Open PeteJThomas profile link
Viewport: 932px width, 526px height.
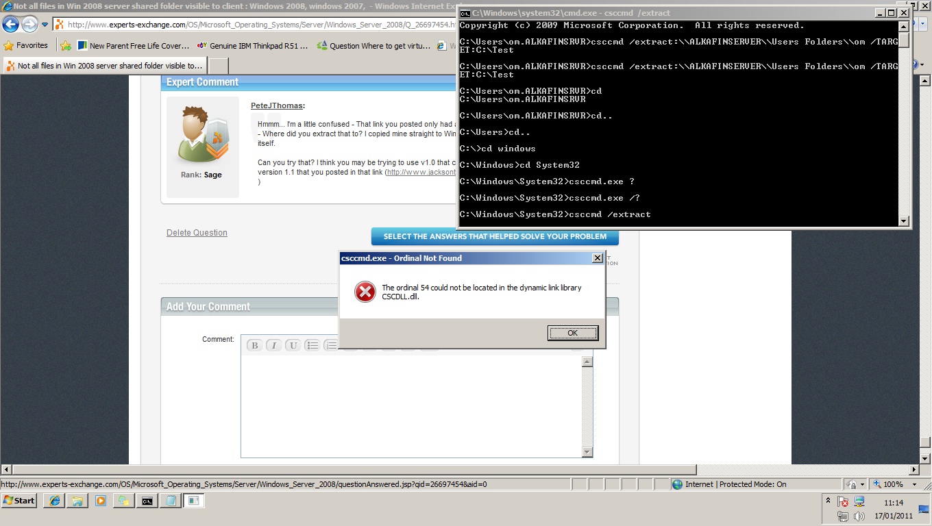(x=278, y=105)
